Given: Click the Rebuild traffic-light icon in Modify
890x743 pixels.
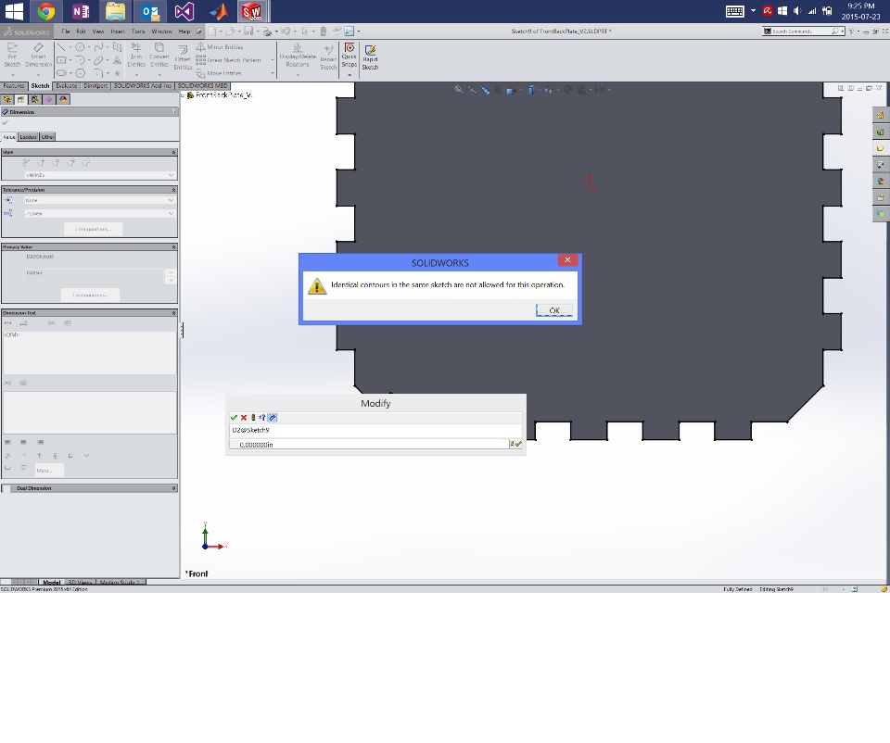Looking at the screenshot, I should tap(253, 418).
